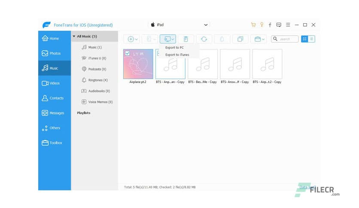359x208 pixels.
Task: Select the Airplane pt.2 album thumbnail
Action: coord(138,64)
